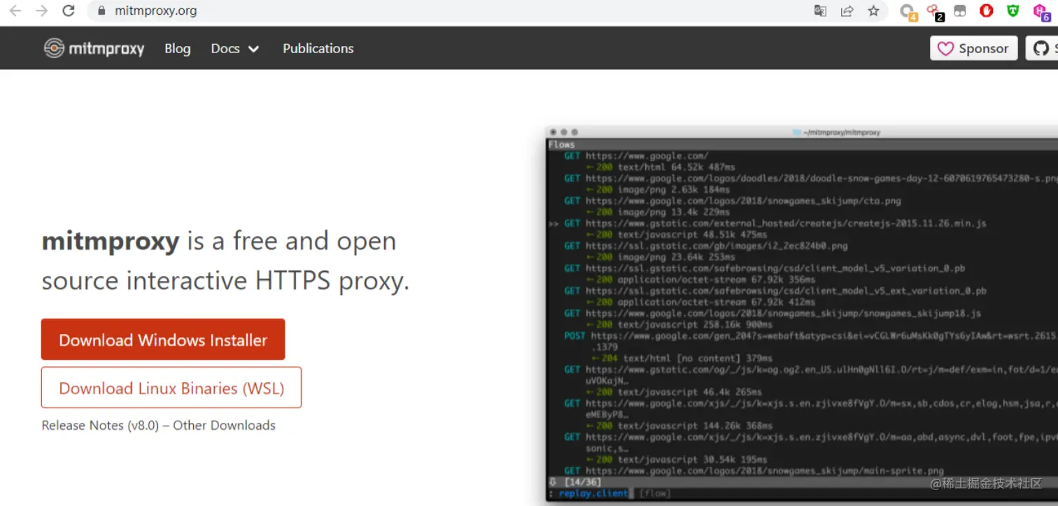Open the Publications page
The height and width of the screenshot is (506, 1058).
click(x=318, y=48)
